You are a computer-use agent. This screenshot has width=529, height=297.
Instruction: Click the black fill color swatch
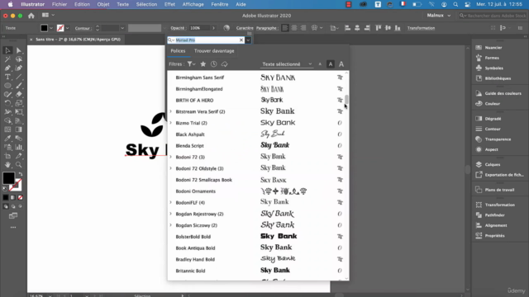tap(44, 28)
